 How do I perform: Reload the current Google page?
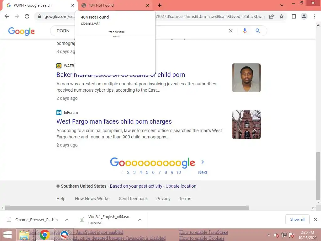(27, 16)
